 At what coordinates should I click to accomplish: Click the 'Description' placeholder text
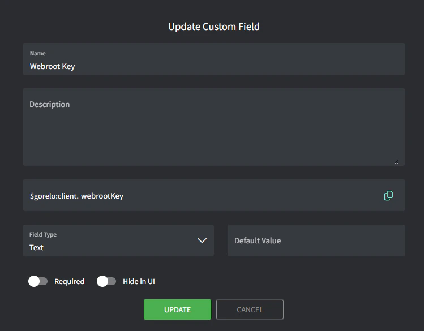point(50,104)
